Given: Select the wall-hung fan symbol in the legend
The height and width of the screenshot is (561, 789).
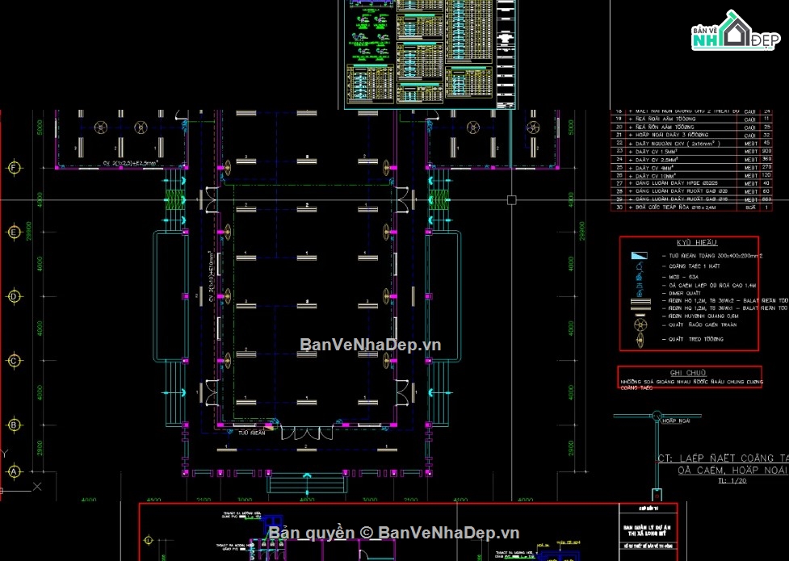Looking at the screenshot, I should click(x=640, y=340).
